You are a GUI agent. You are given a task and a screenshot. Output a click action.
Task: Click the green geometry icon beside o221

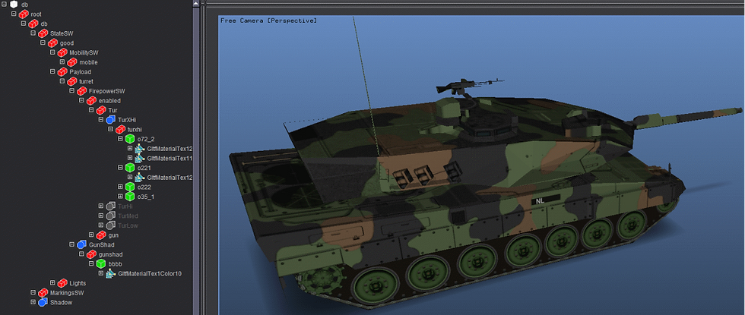[x=130, y=168]
